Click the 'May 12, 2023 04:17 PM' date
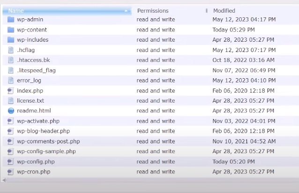Screen dimensions: 299x193 click(x=244, y=20)
